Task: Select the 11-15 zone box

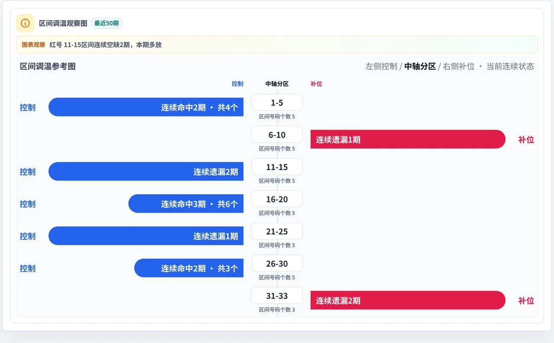Action: (x=277, y=167)
